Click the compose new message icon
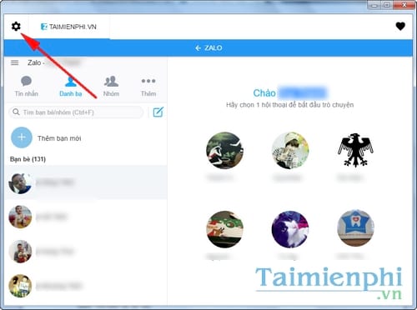Image resolution: width=417 pixels, height=310 pixels. (158, 112)
